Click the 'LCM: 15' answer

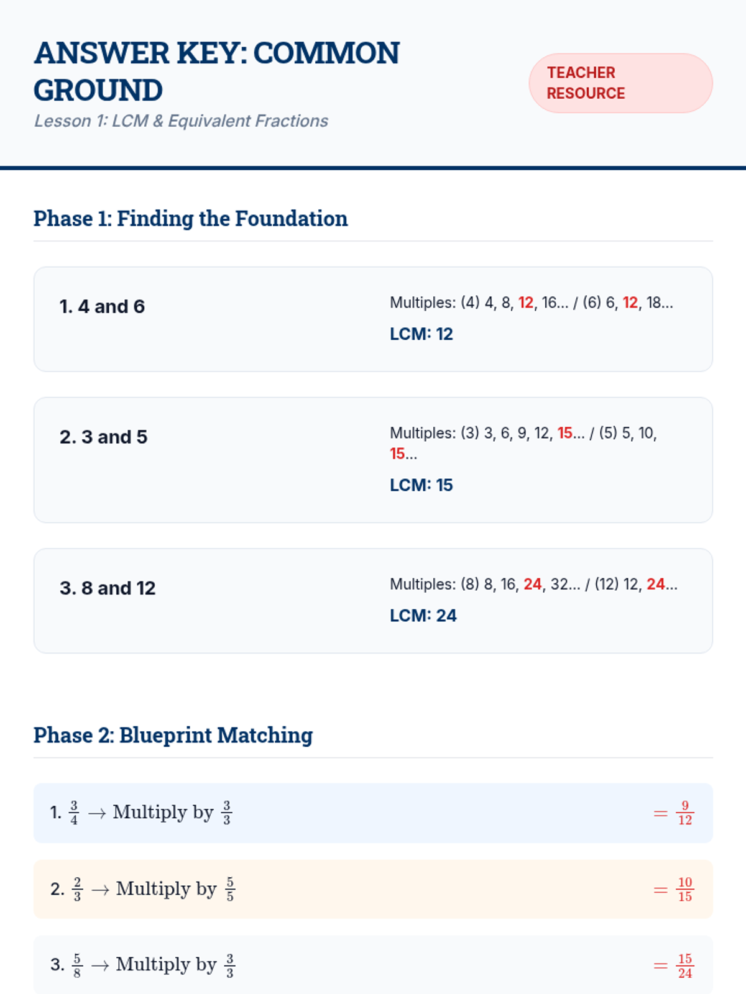coord(421,485)
